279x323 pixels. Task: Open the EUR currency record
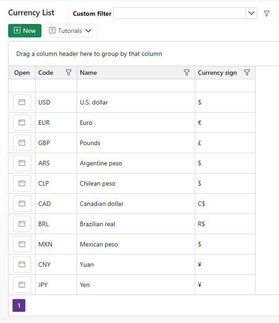(x=22, y=123)
